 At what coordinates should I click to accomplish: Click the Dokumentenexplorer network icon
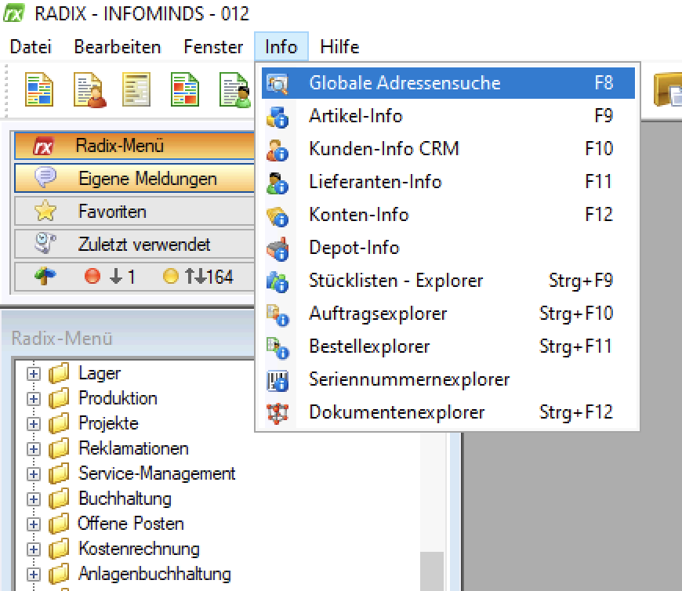(278, 413)
